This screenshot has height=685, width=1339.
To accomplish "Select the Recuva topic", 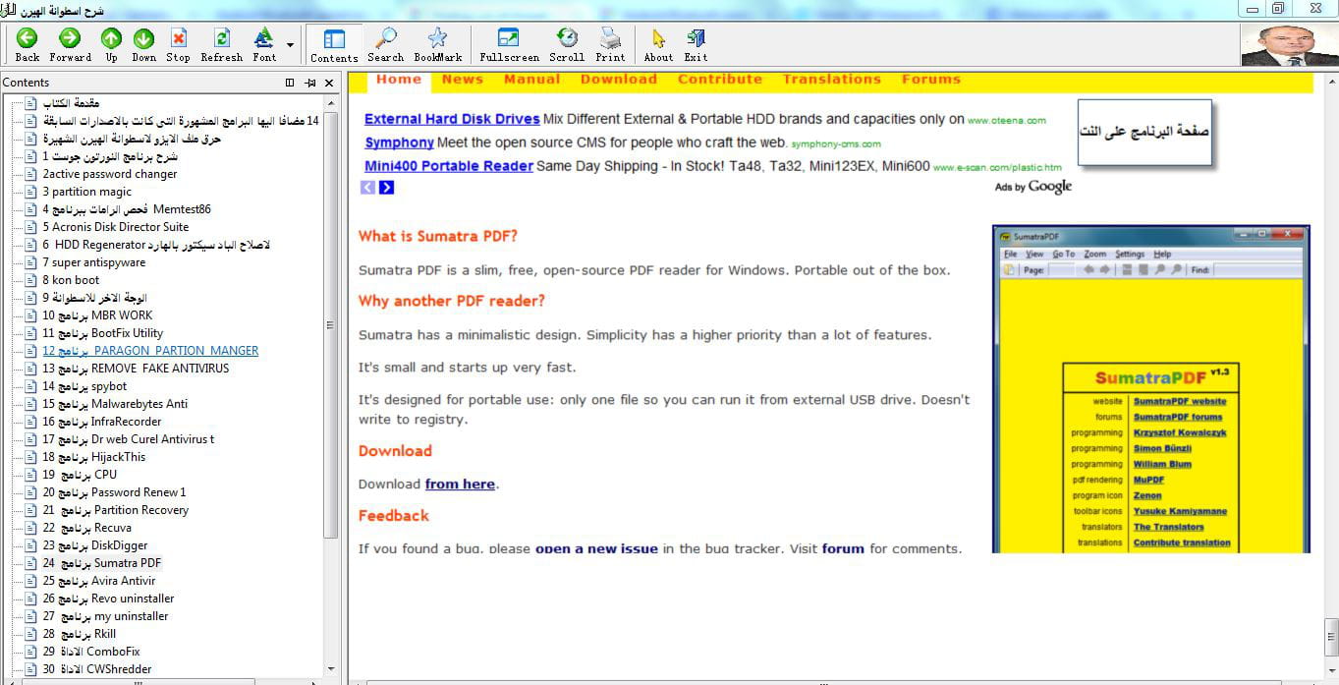I will point(86,528).
